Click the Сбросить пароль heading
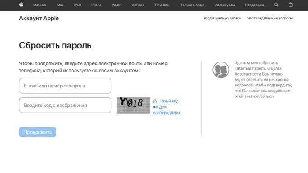308x173 pixels. [55, 45]
